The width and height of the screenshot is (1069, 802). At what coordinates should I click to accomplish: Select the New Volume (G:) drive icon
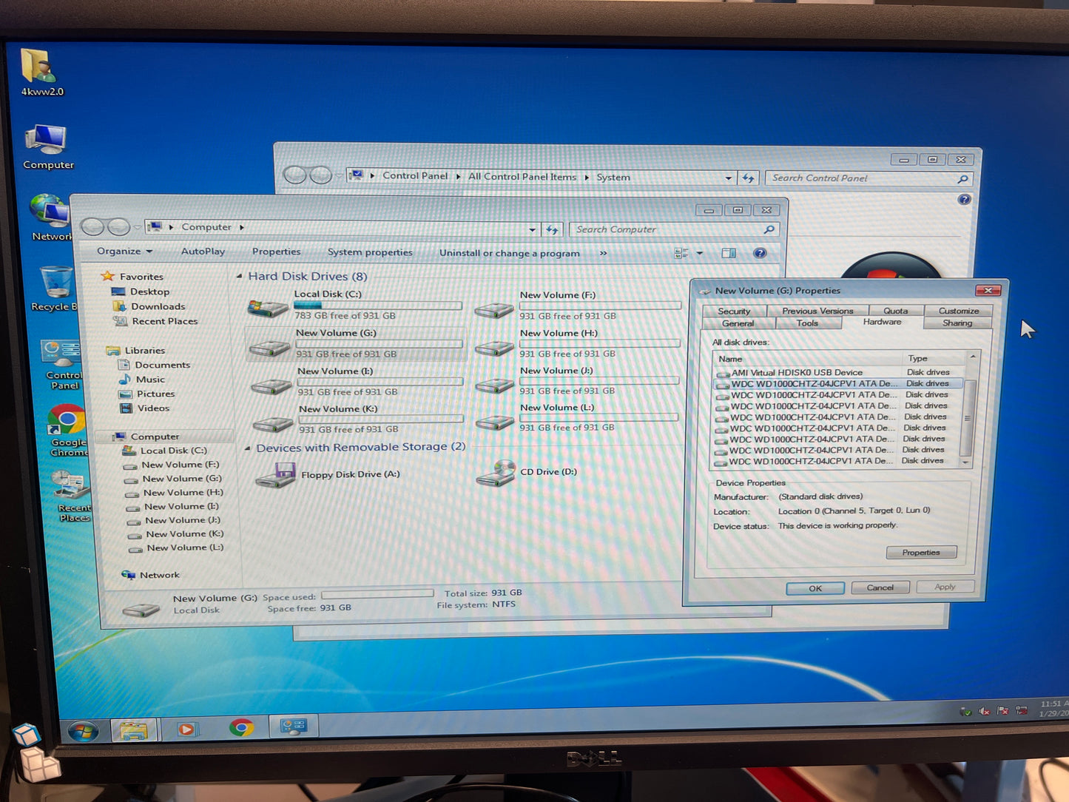[269, 347]
